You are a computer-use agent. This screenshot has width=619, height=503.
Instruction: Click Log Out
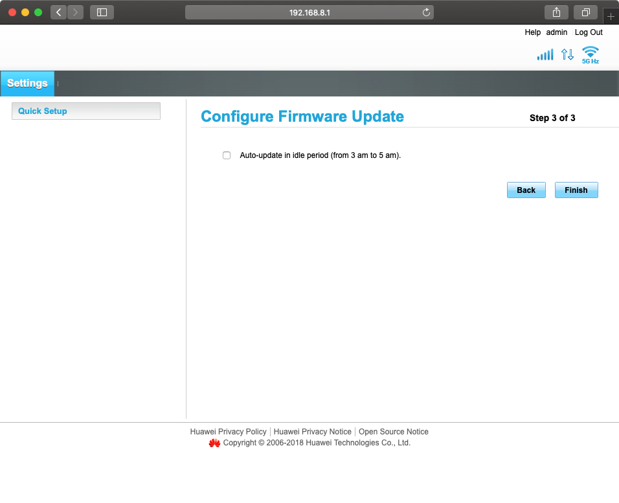pos(589,32)
